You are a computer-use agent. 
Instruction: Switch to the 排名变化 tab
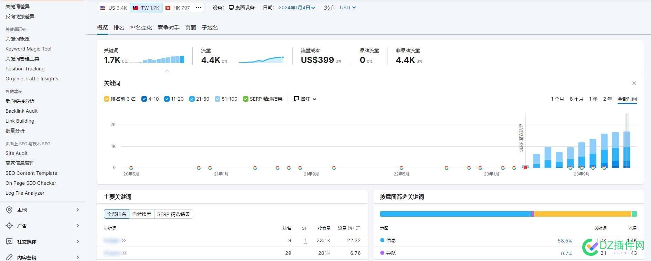(x=141, y=28)
